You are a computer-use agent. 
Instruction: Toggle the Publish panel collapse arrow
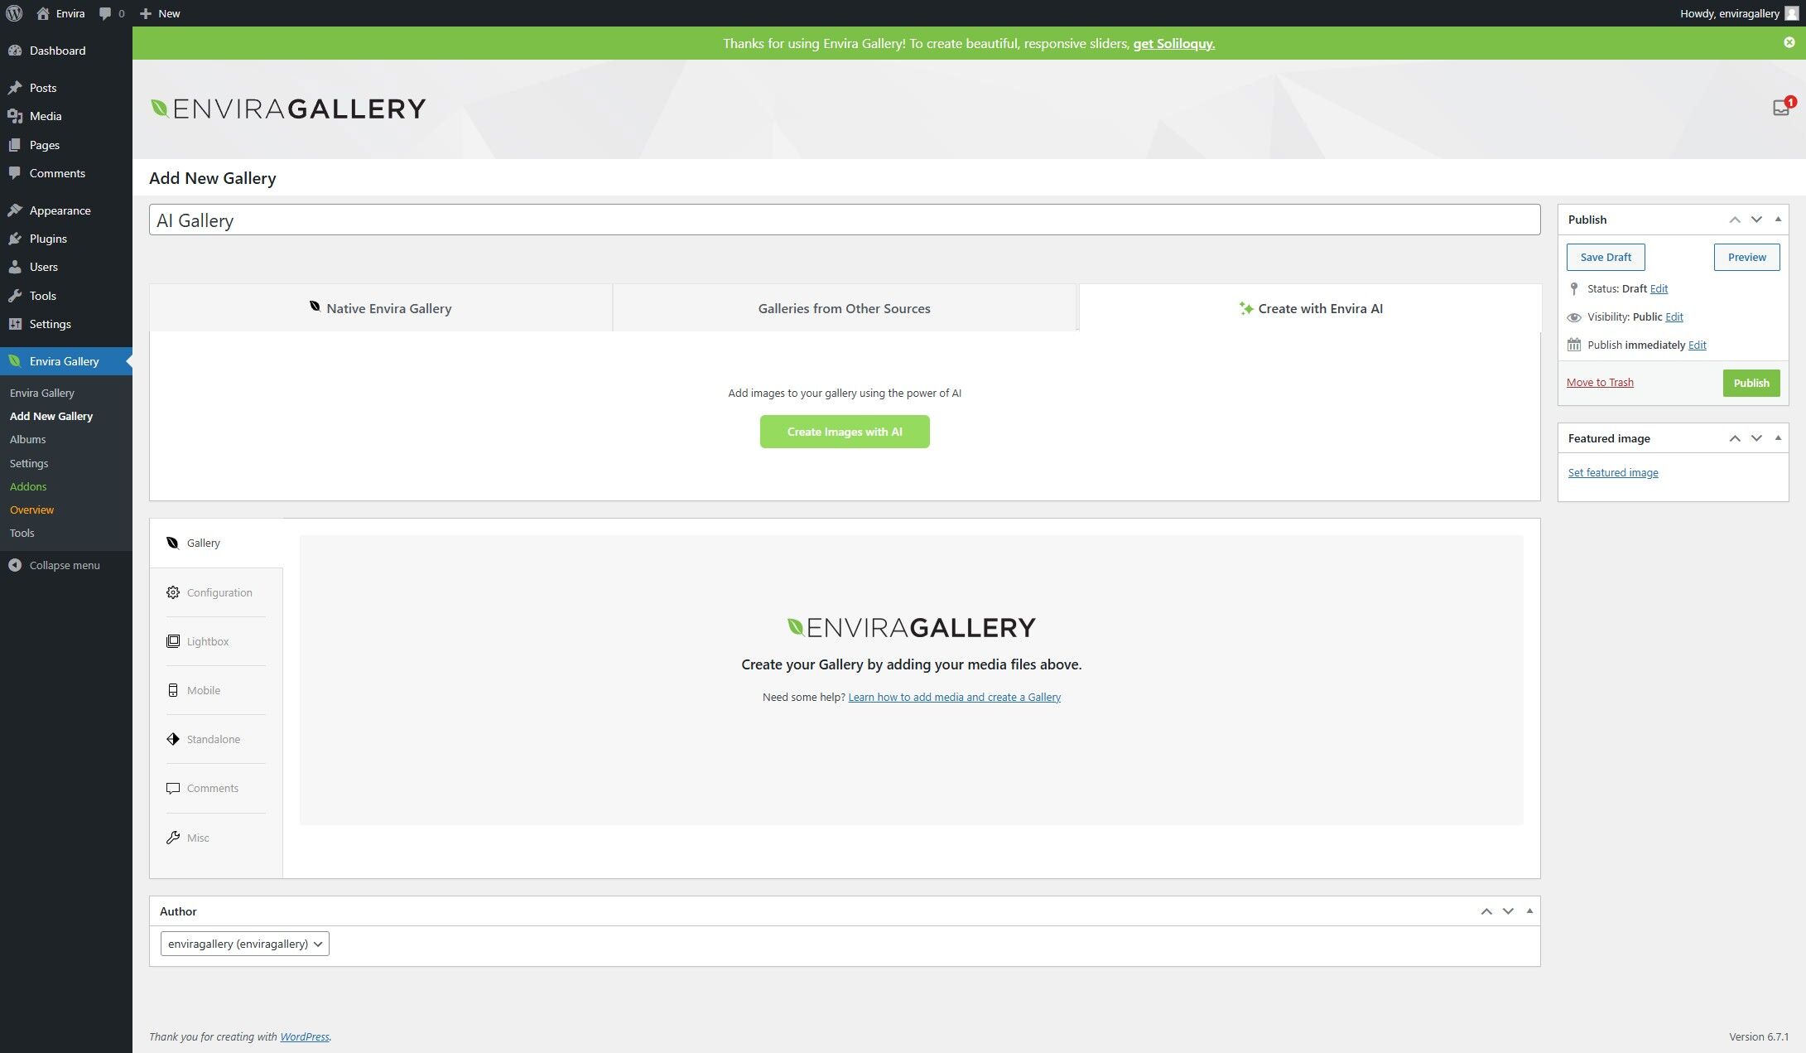pos(1778,220)
